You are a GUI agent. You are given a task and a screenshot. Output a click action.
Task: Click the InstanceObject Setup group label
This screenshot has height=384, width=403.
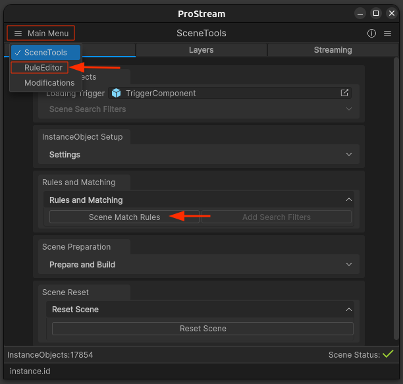[82, 137]
